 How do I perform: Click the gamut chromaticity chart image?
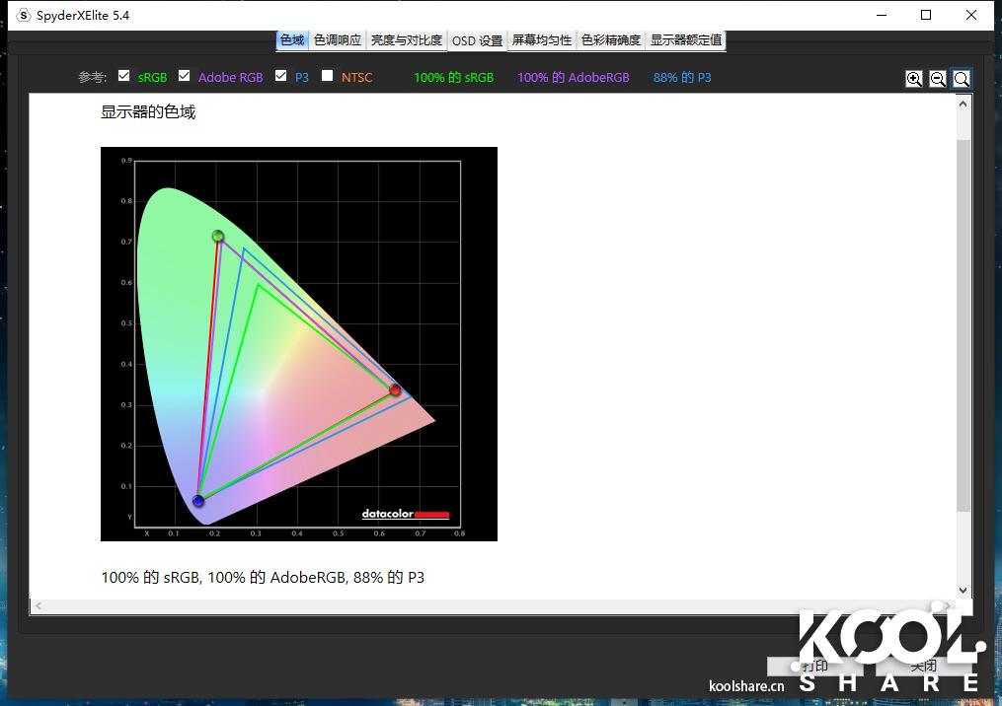point(299,344)
